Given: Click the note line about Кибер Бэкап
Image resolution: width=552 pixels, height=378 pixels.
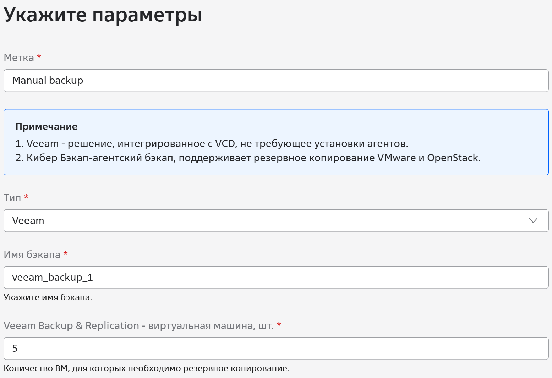Looking at the screenshot, I should tap(248, 158).
